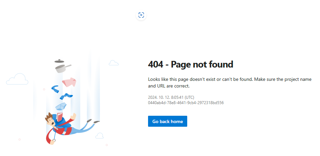Click the small cloud below the man's feet

(x=99, y=136)
